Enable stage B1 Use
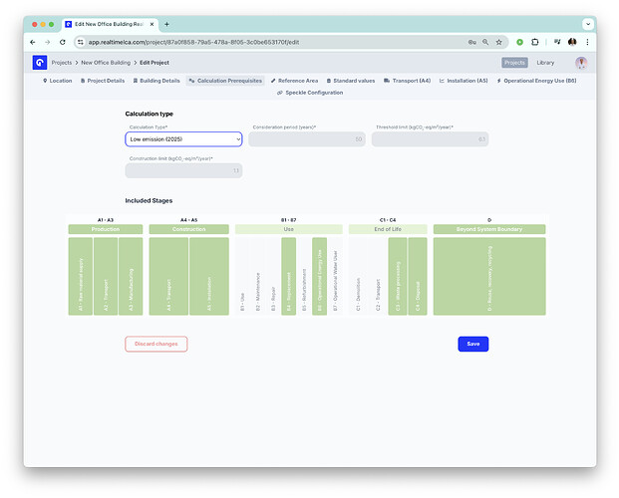This screenshot has height=498, width=619. point(242,276)
